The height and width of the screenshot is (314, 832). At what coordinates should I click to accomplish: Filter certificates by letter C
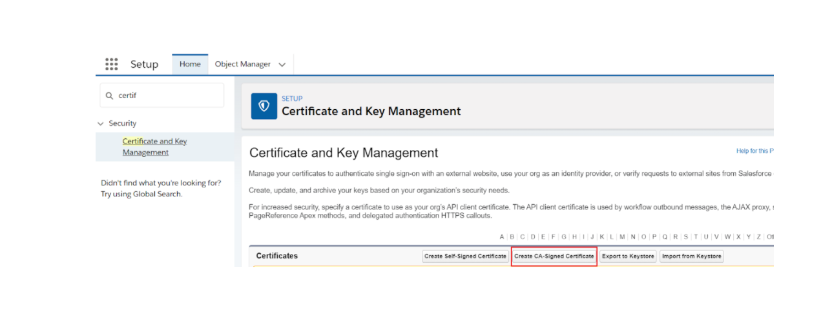click(x=523, y=237)
